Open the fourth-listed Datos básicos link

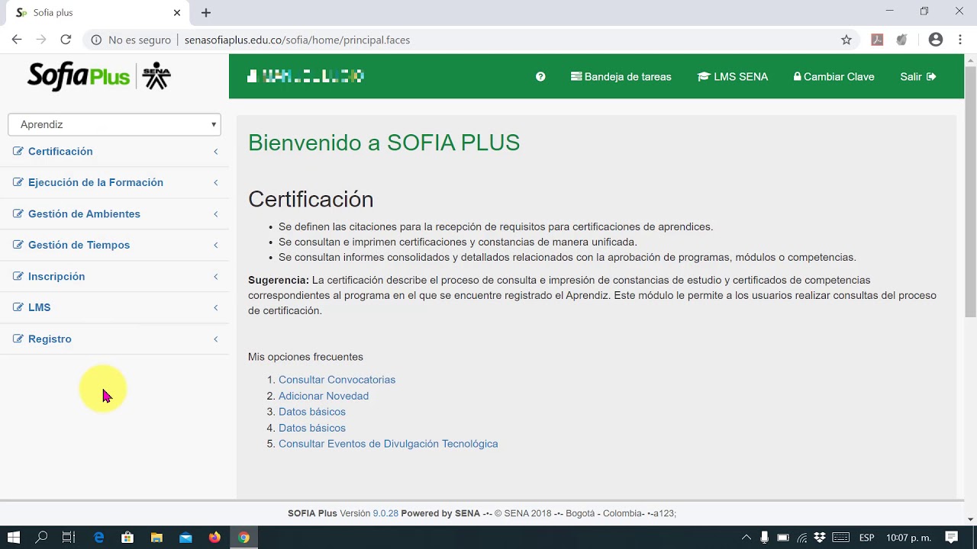point(312,428)
